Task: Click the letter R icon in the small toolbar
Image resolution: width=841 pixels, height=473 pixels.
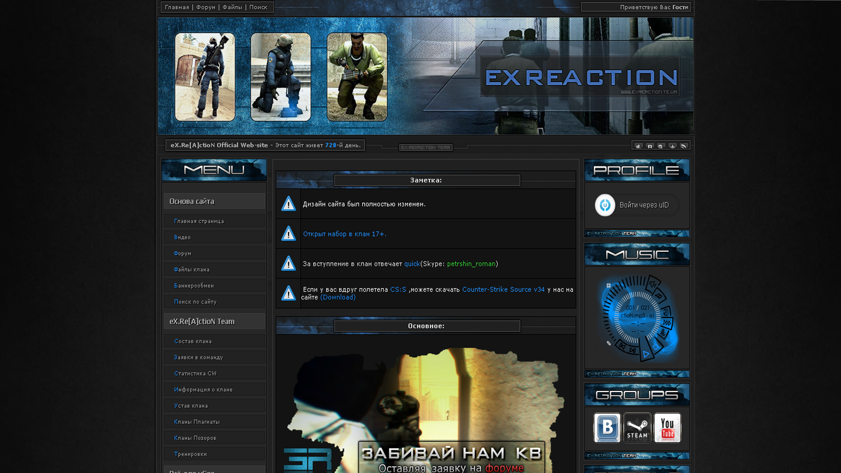Action: coord(650,147)
